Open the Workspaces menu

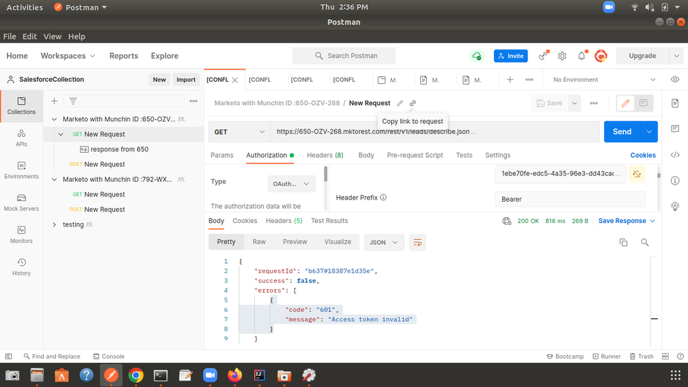(x=67, y=56)
